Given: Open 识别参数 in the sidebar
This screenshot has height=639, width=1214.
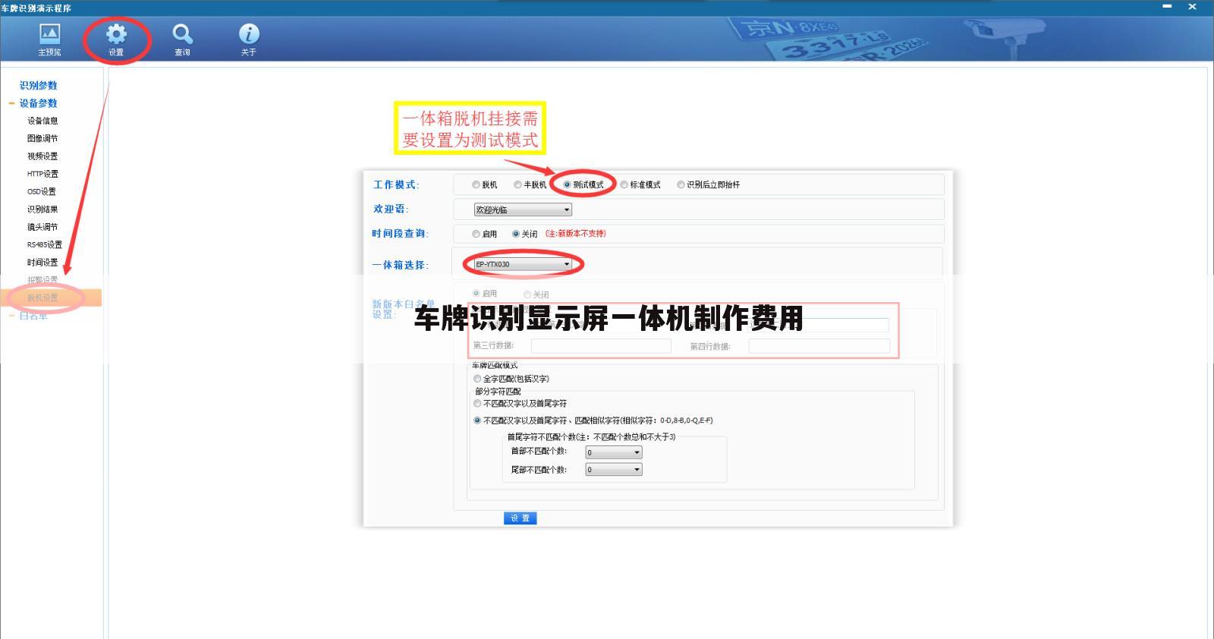Looking at the screenshot, I should point(38,86).
